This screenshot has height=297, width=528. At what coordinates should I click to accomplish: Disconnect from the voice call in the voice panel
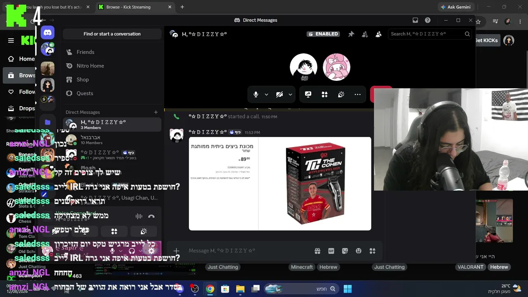[151, 216]
